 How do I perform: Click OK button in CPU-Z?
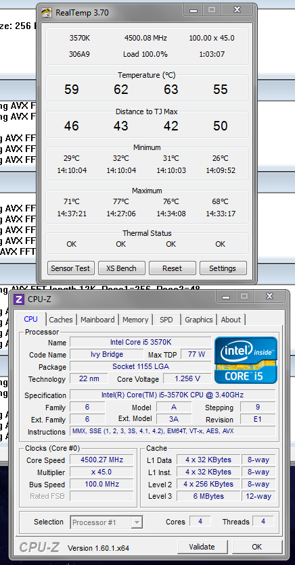[257, 547]
